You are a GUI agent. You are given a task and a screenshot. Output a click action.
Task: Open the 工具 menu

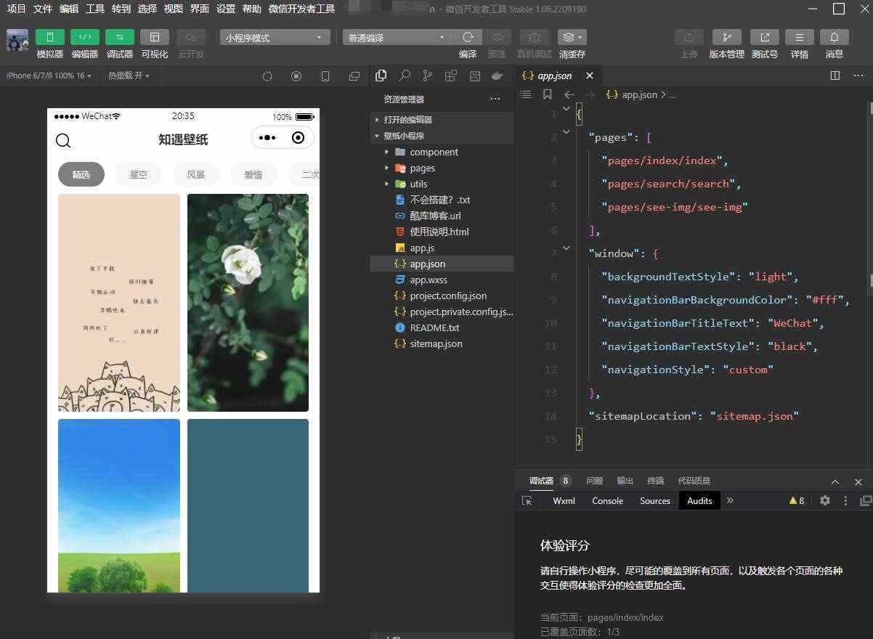(x=95, y=9)
